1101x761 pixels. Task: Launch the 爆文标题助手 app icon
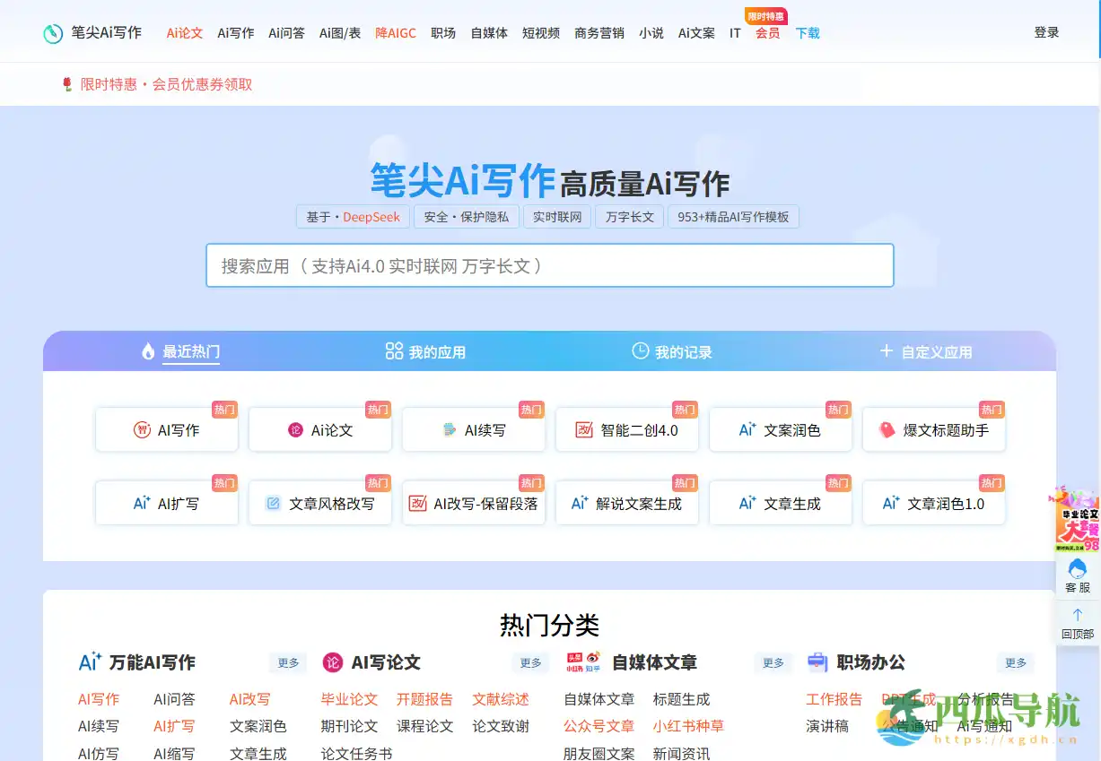[887, 430]
